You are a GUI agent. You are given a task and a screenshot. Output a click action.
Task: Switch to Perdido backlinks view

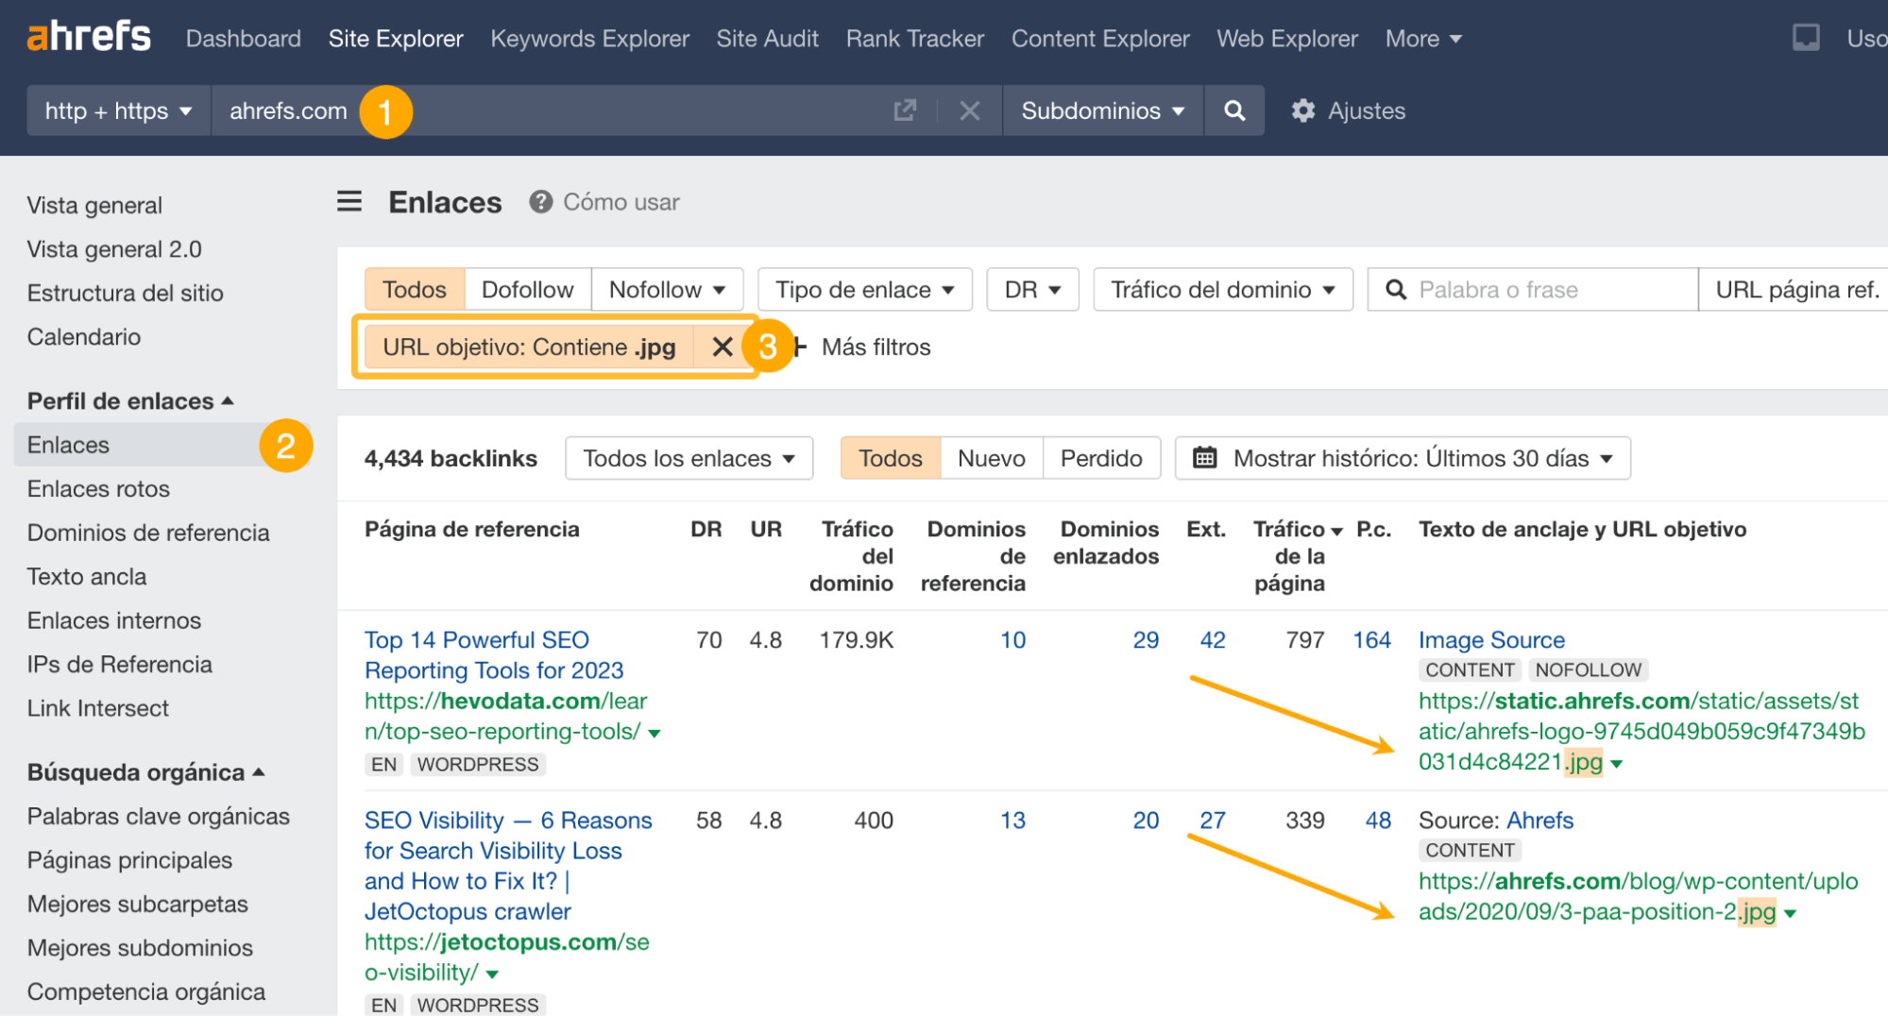[x=1101, y=458]
